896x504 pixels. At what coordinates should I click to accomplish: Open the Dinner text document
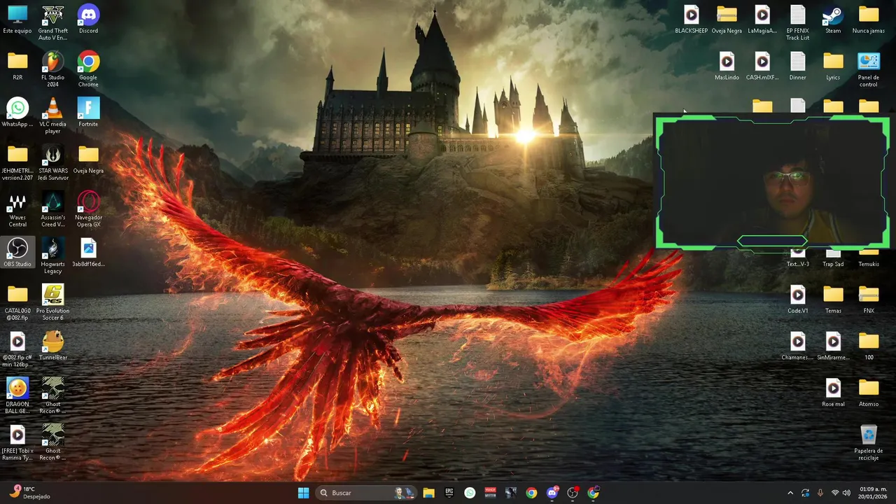point(798,66)
